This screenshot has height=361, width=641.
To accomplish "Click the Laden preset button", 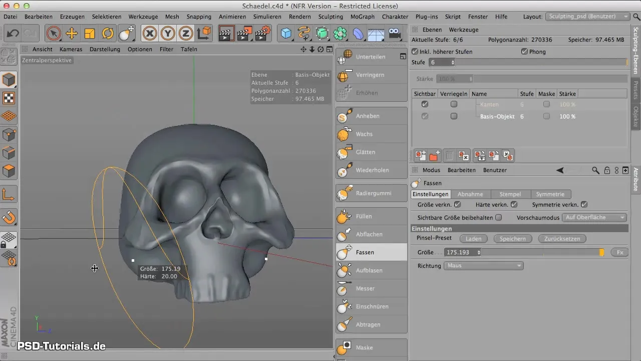I will point(474,239).
